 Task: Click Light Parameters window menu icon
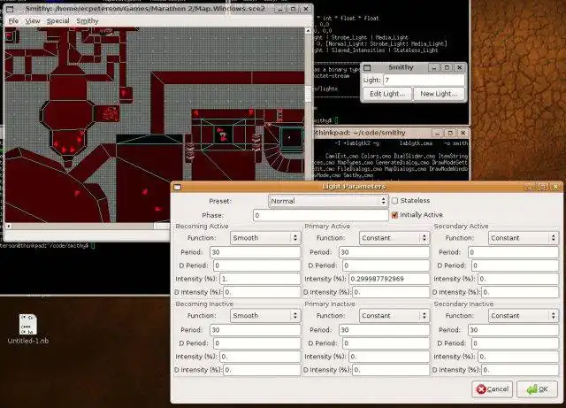point(177,187)
